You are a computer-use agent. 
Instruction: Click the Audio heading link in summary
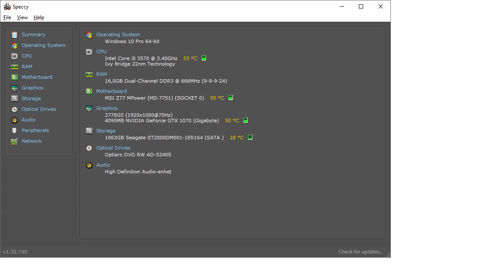pyautogui.click(x=103, y=164)
